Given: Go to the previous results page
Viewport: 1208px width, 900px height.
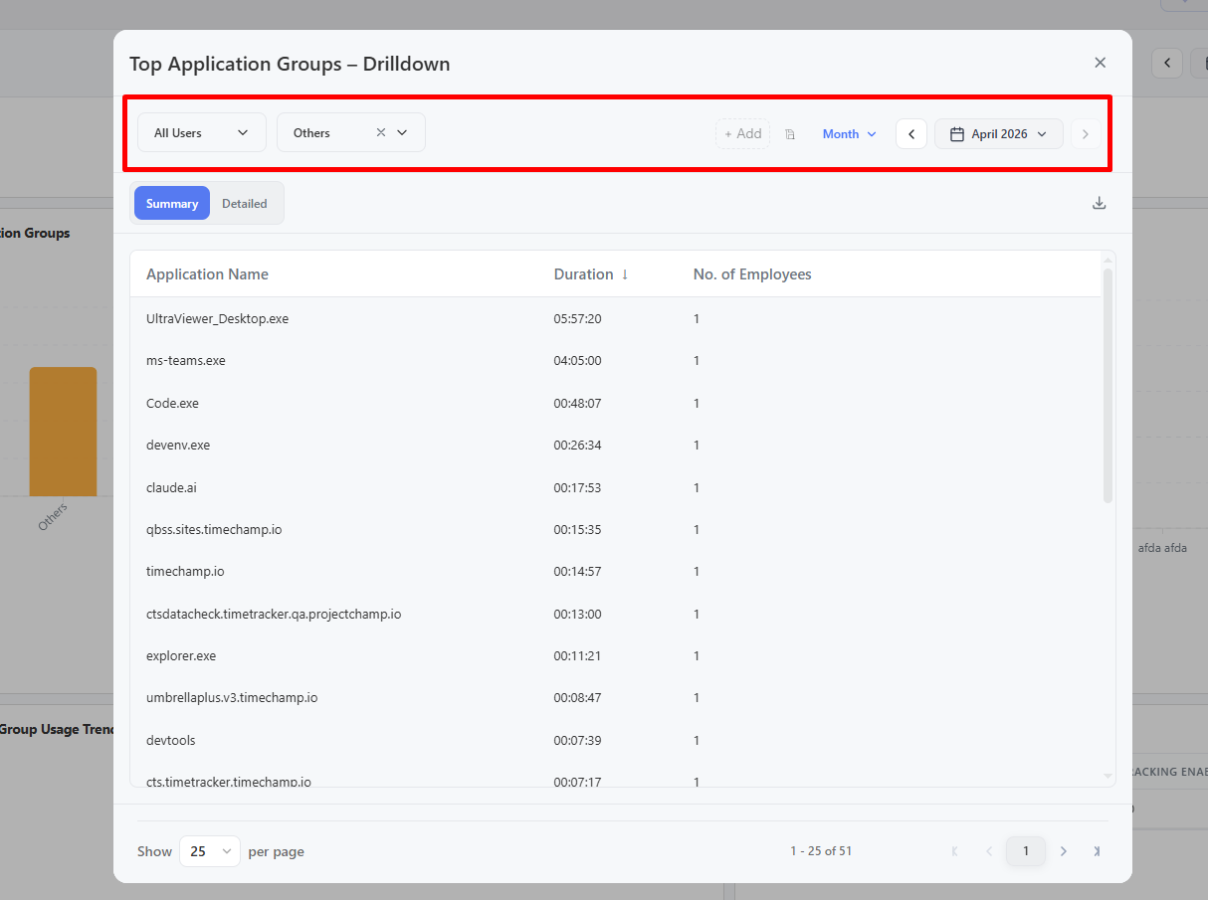Looking at the screenshot, I should (989, 851).
